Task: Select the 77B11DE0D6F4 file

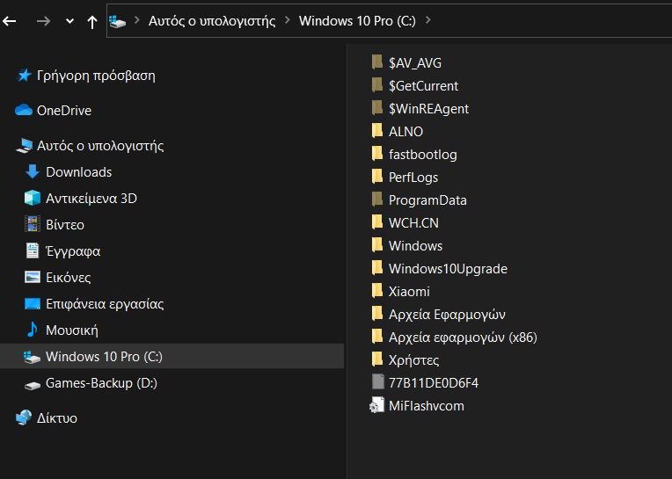Action: point(433,383)
